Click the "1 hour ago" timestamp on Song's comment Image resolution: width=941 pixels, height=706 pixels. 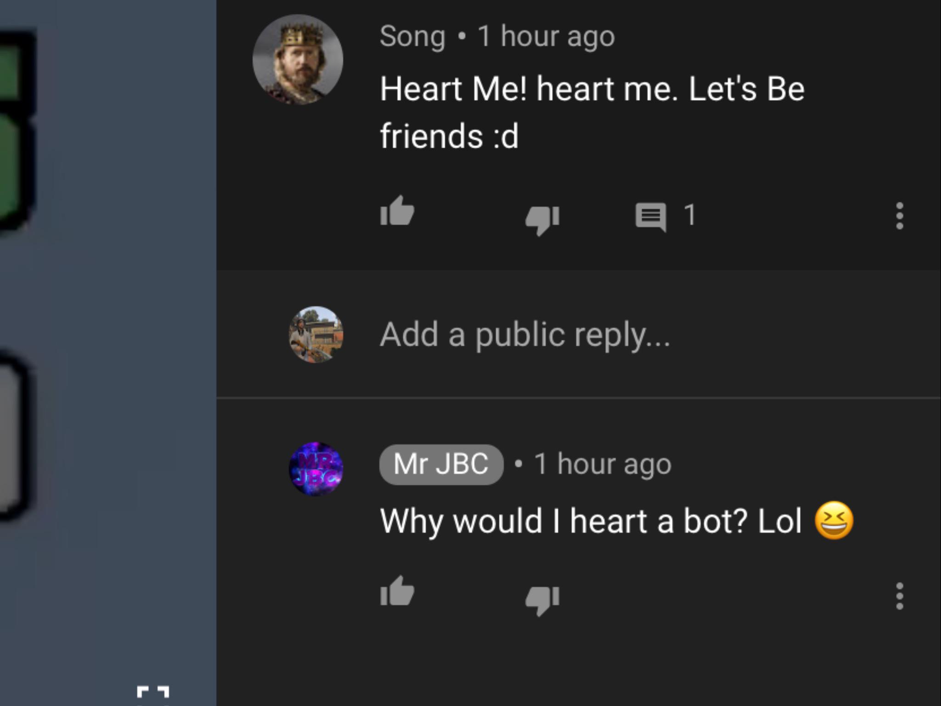click(546, 36)
